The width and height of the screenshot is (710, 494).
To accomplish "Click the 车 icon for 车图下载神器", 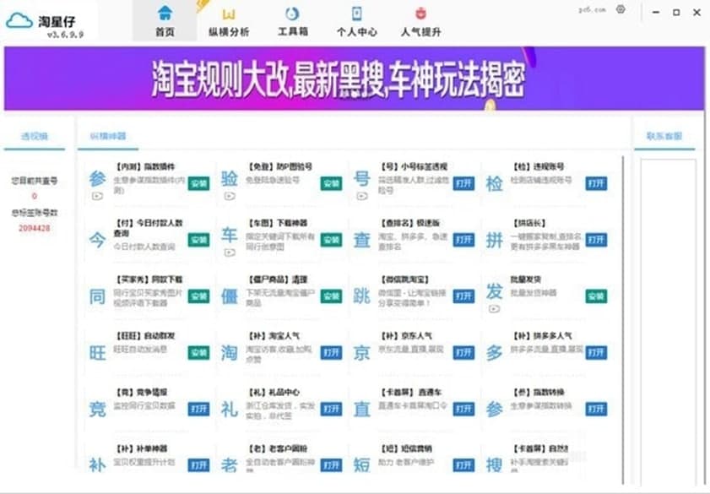I will (230, 235).
